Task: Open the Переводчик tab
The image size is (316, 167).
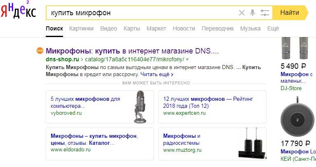Action: pyautogui.click(x=218, y=28)
